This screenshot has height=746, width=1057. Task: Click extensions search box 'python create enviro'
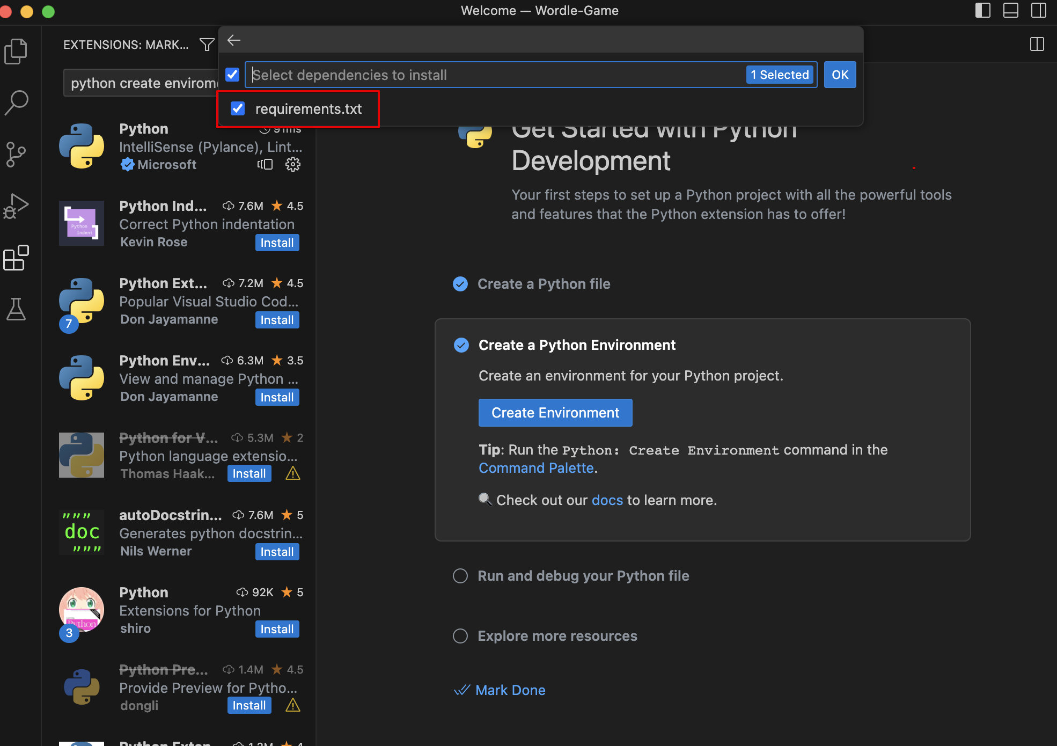pos(141,83)
